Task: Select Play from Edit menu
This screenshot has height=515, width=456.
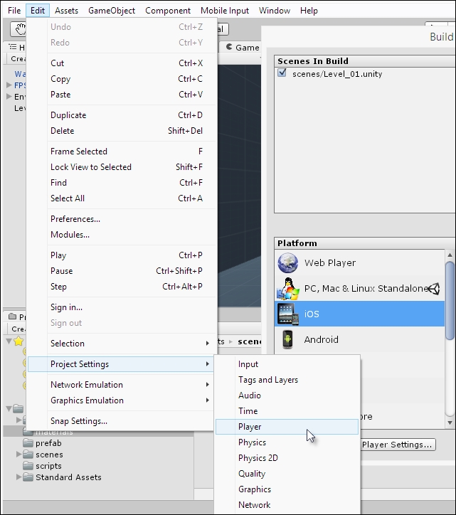Action: coord(122,255)
